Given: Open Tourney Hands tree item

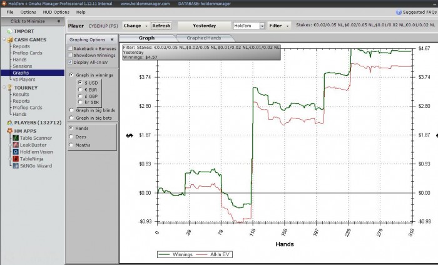Looking at the screenshot, I should tap(19, 114).
